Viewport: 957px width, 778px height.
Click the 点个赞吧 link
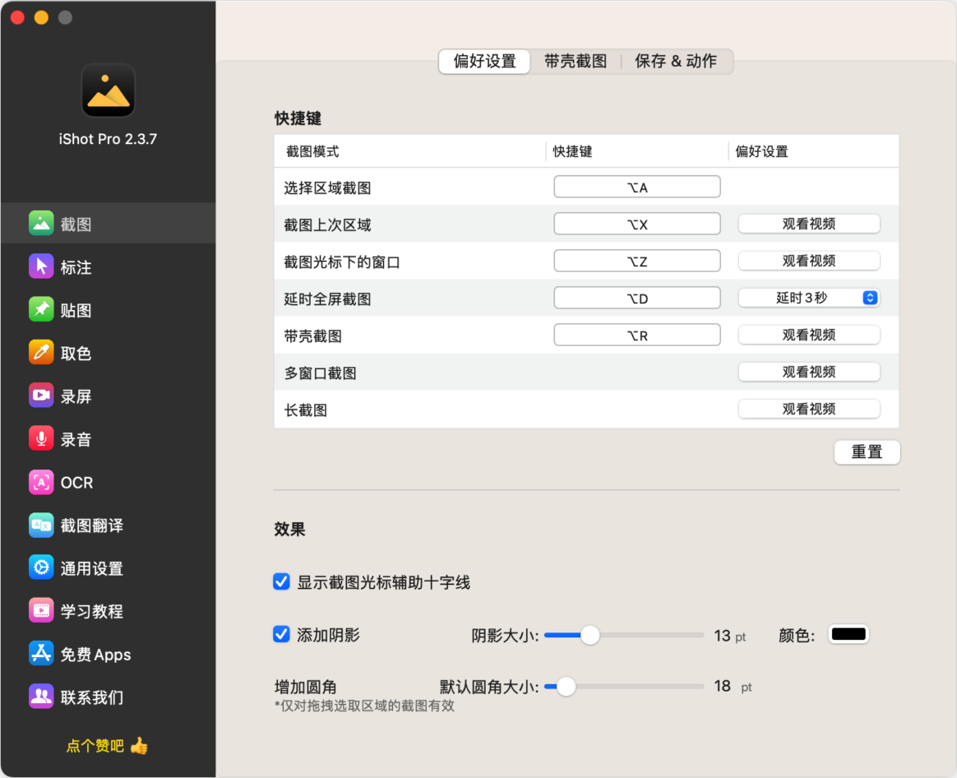pyautogui.click(x=95, y=746)
